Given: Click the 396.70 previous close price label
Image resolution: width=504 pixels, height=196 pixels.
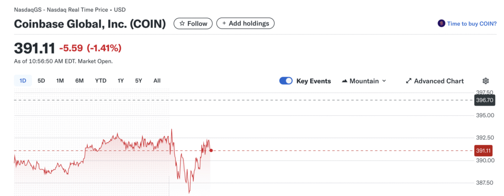Looking at the screenshot, I should pos(485,100).
